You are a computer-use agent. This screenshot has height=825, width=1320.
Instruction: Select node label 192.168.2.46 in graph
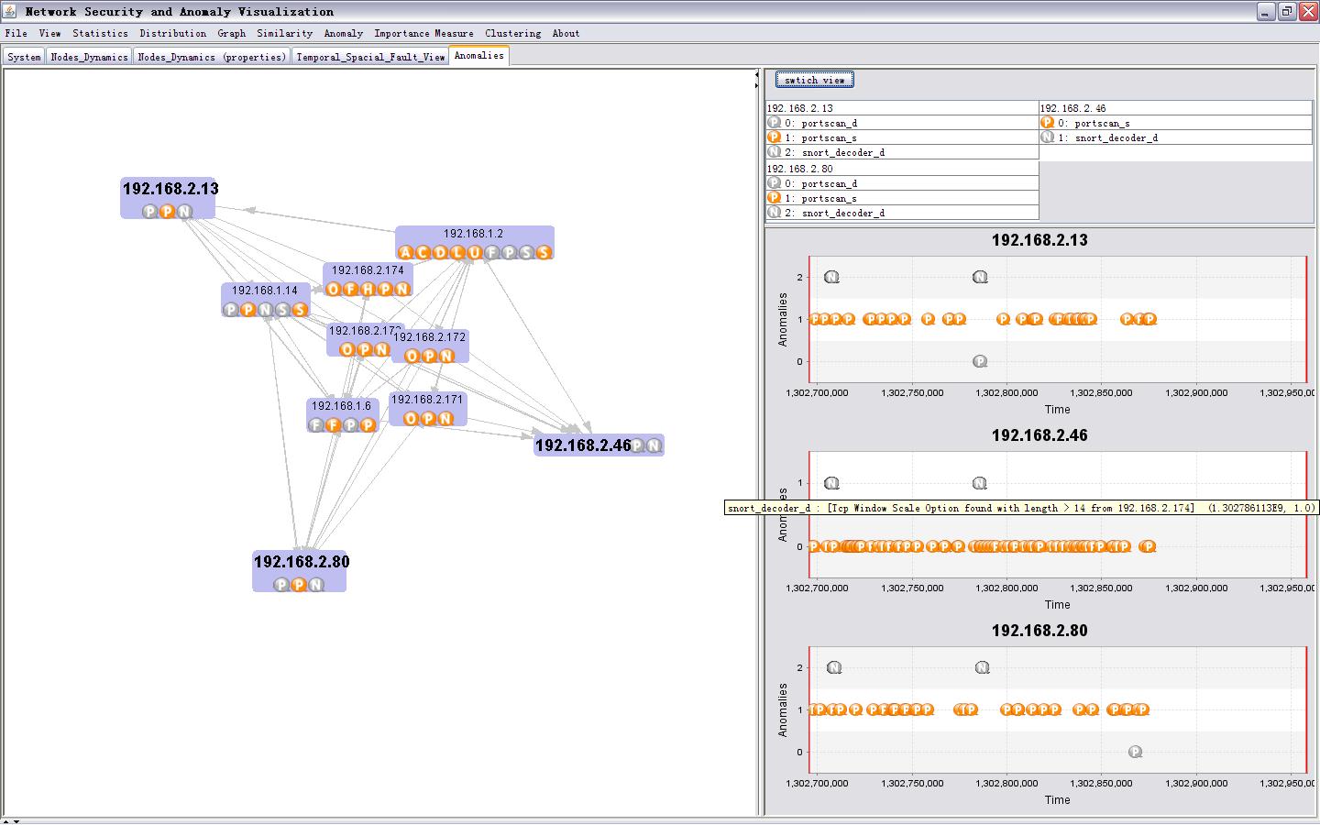tap(583, 445)
